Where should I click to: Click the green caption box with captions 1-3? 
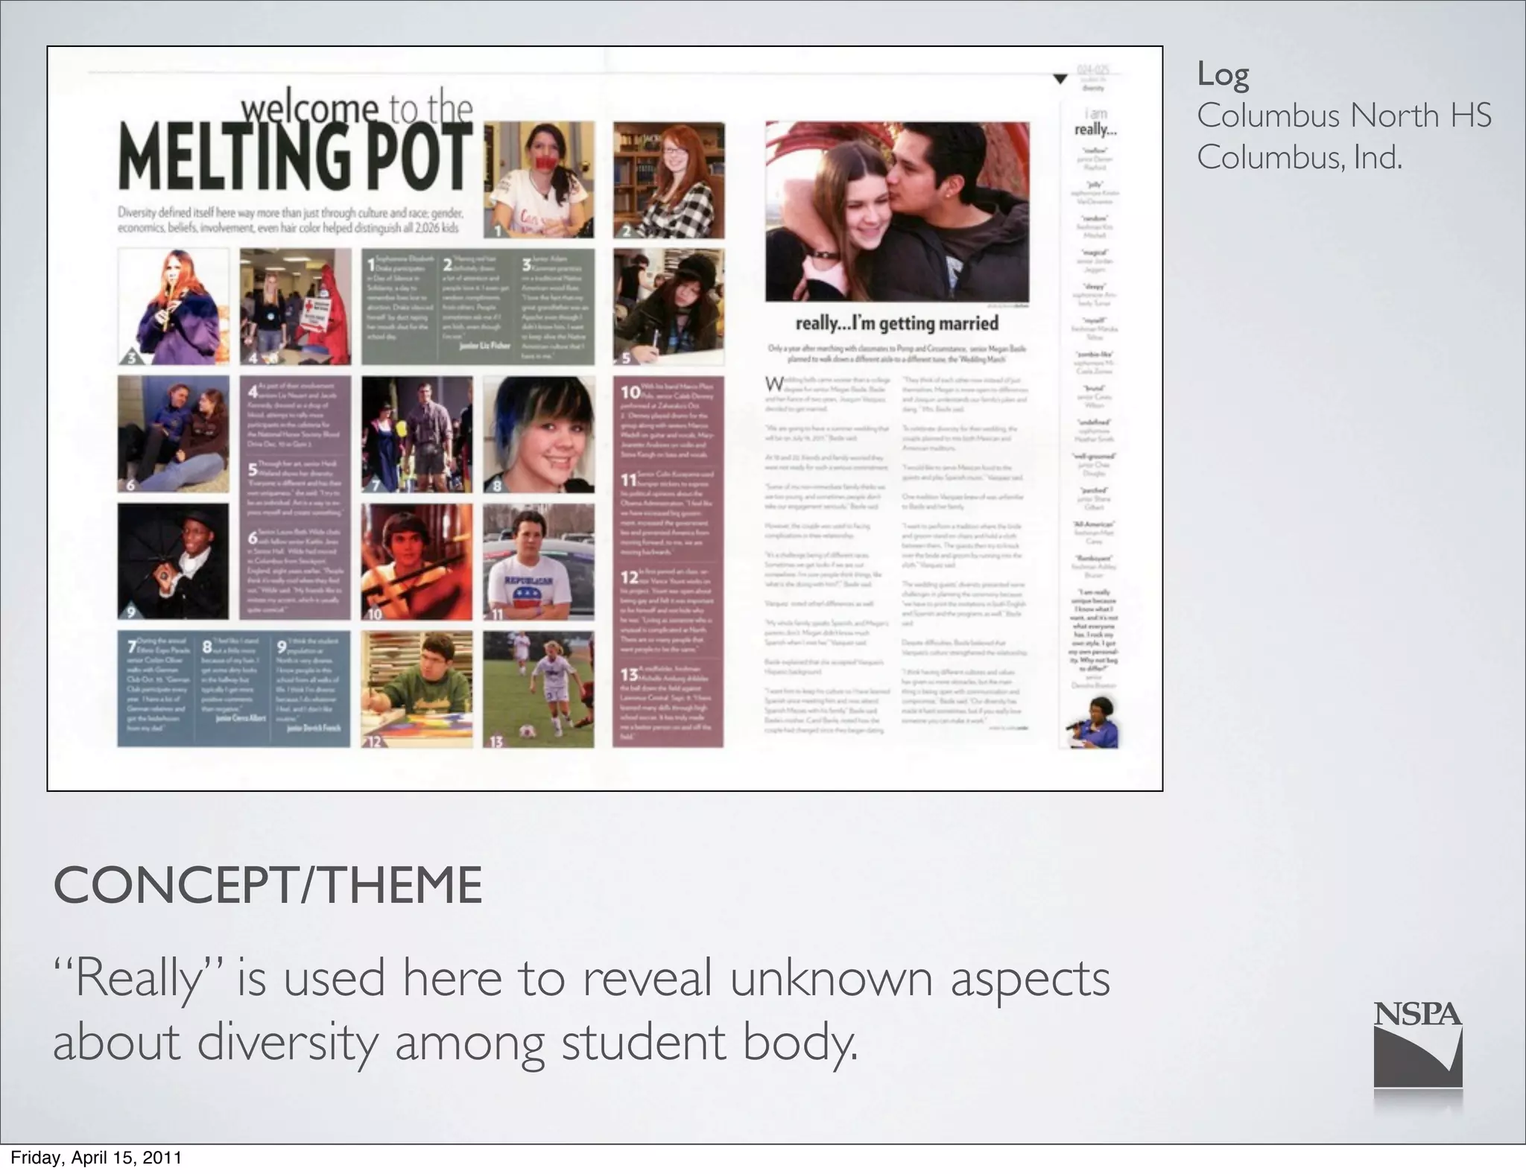478,307
